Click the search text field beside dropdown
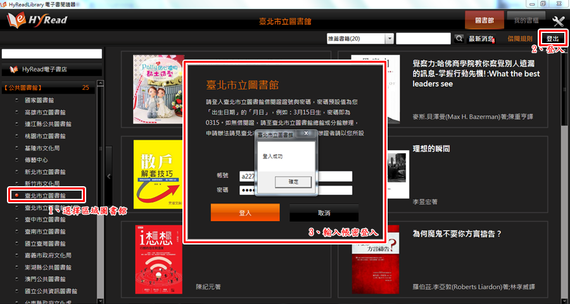 [x=424, y=39]
